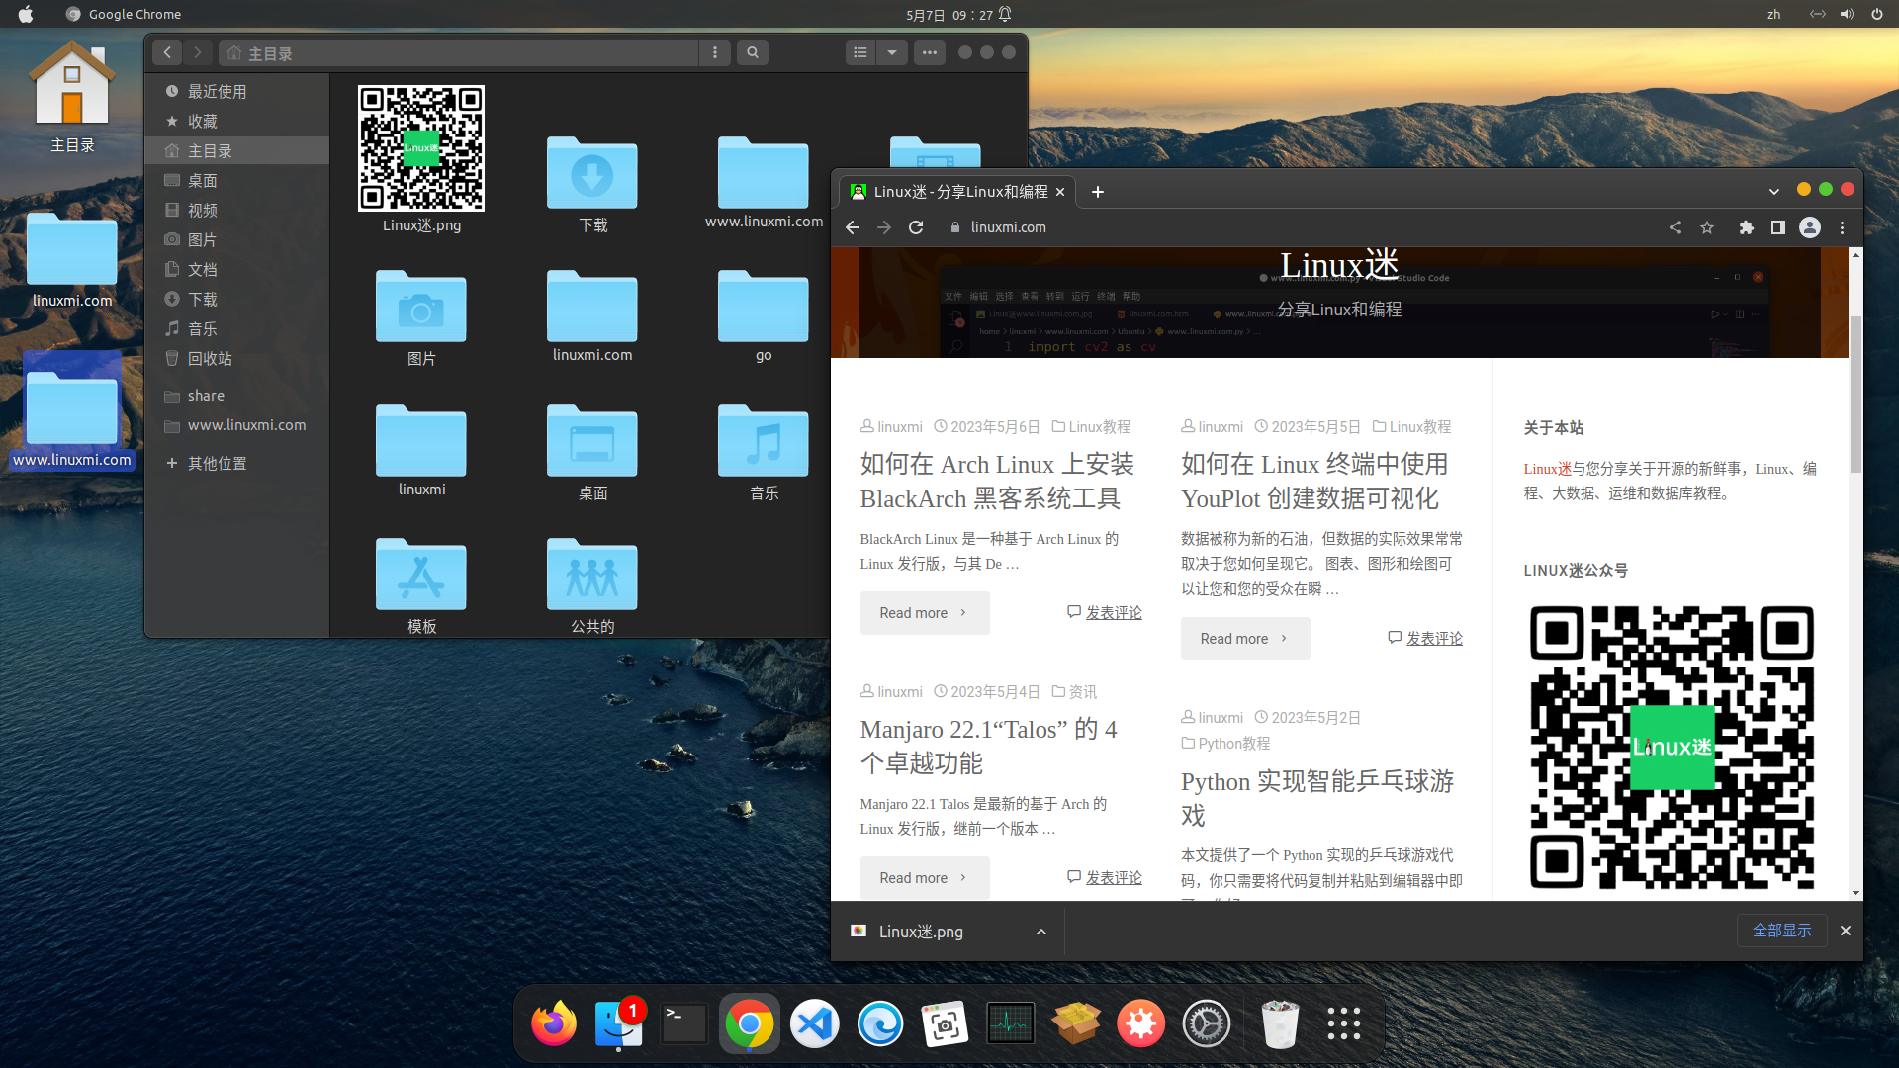Open BlackArch article title link
Image resolution: width=1899 pixels, height=1068 pixels.
tap(997, 482)
